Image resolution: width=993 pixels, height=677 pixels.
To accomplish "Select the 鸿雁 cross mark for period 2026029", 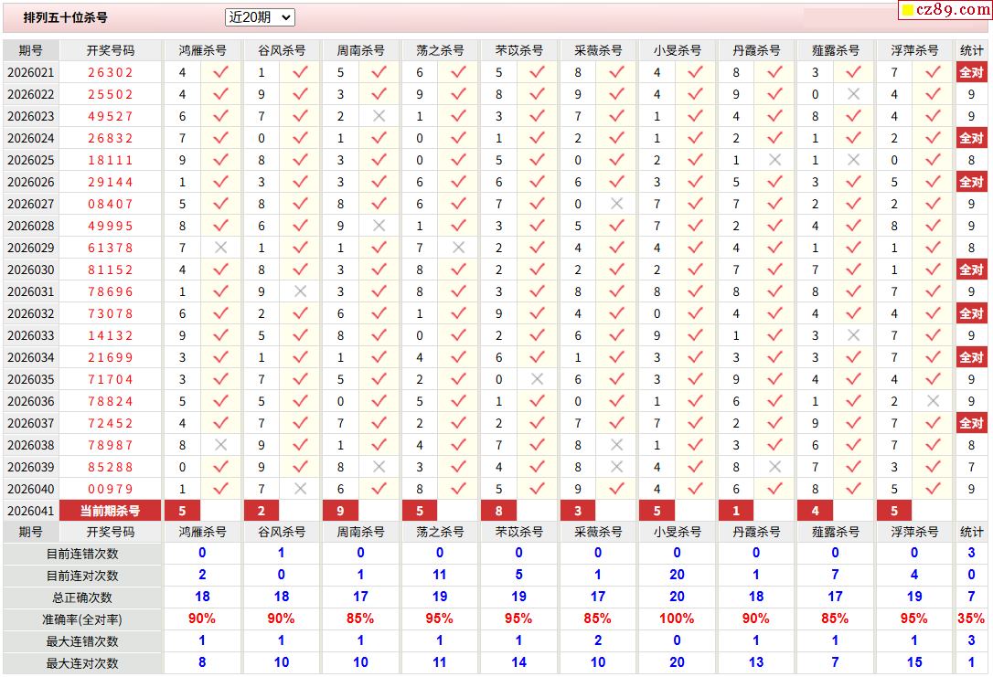I will pos(220,248).
